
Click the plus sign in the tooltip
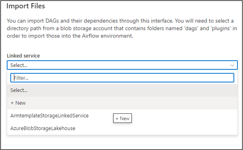tap(117, 119)
